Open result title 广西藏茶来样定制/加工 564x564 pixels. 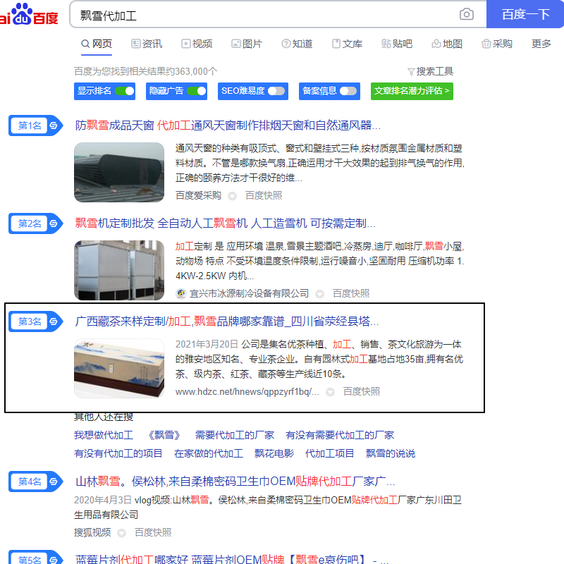[x=226, y=321]
